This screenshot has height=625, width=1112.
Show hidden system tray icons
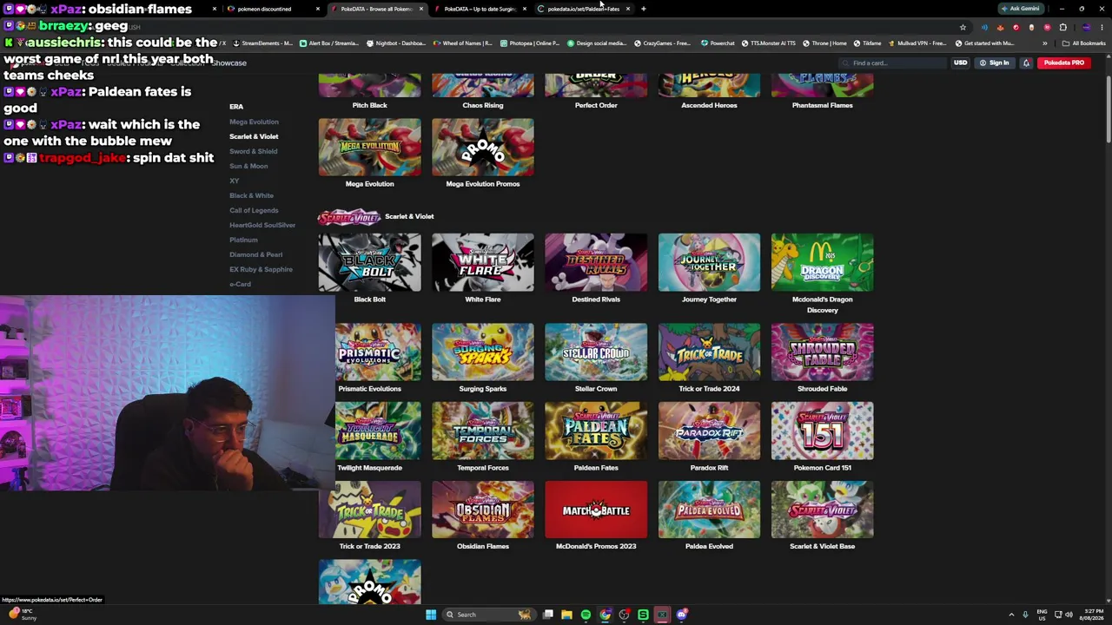[1010, 615]
